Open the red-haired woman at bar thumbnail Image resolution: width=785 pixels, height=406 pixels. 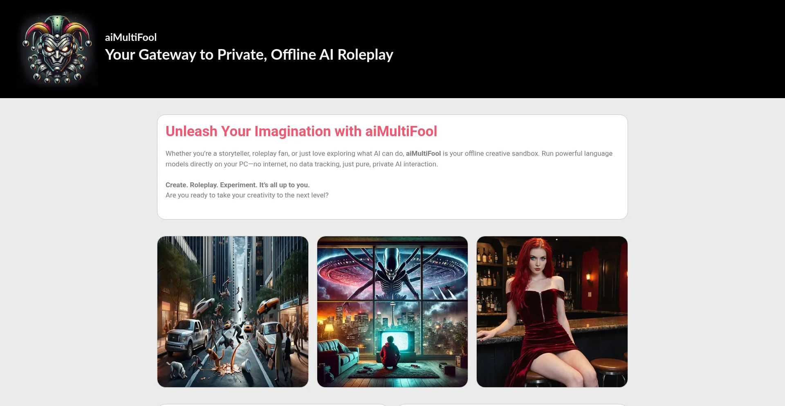(x=552, y=312)
